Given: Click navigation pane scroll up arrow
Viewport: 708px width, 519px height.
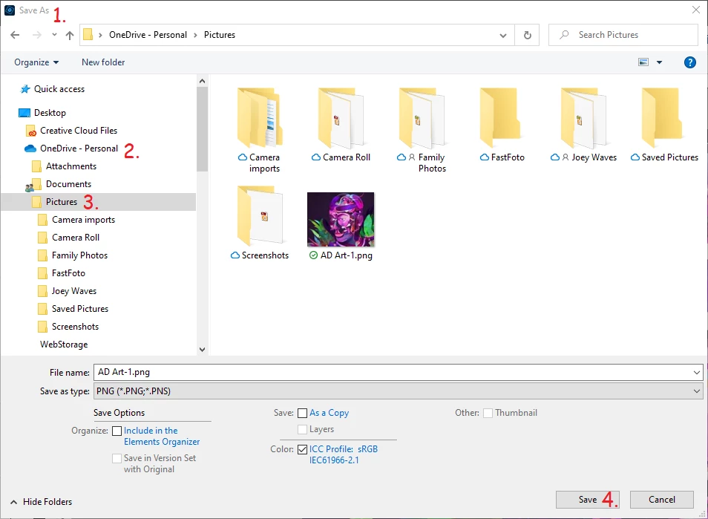Looking at the screenshot, I should 203,82.
